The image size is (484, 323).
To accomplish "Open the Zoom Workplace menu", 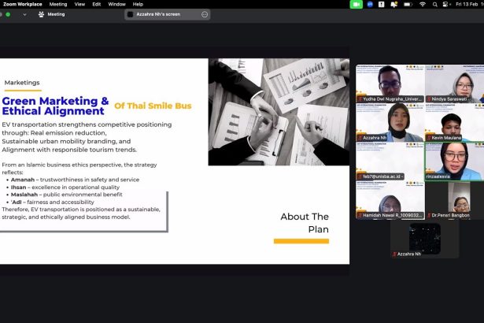I will click(23, 4).
